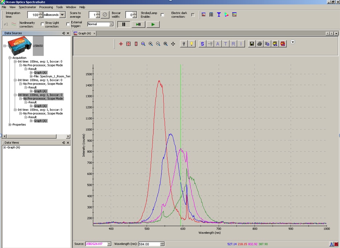
Task: Print the graph
Action: point(260,44)
